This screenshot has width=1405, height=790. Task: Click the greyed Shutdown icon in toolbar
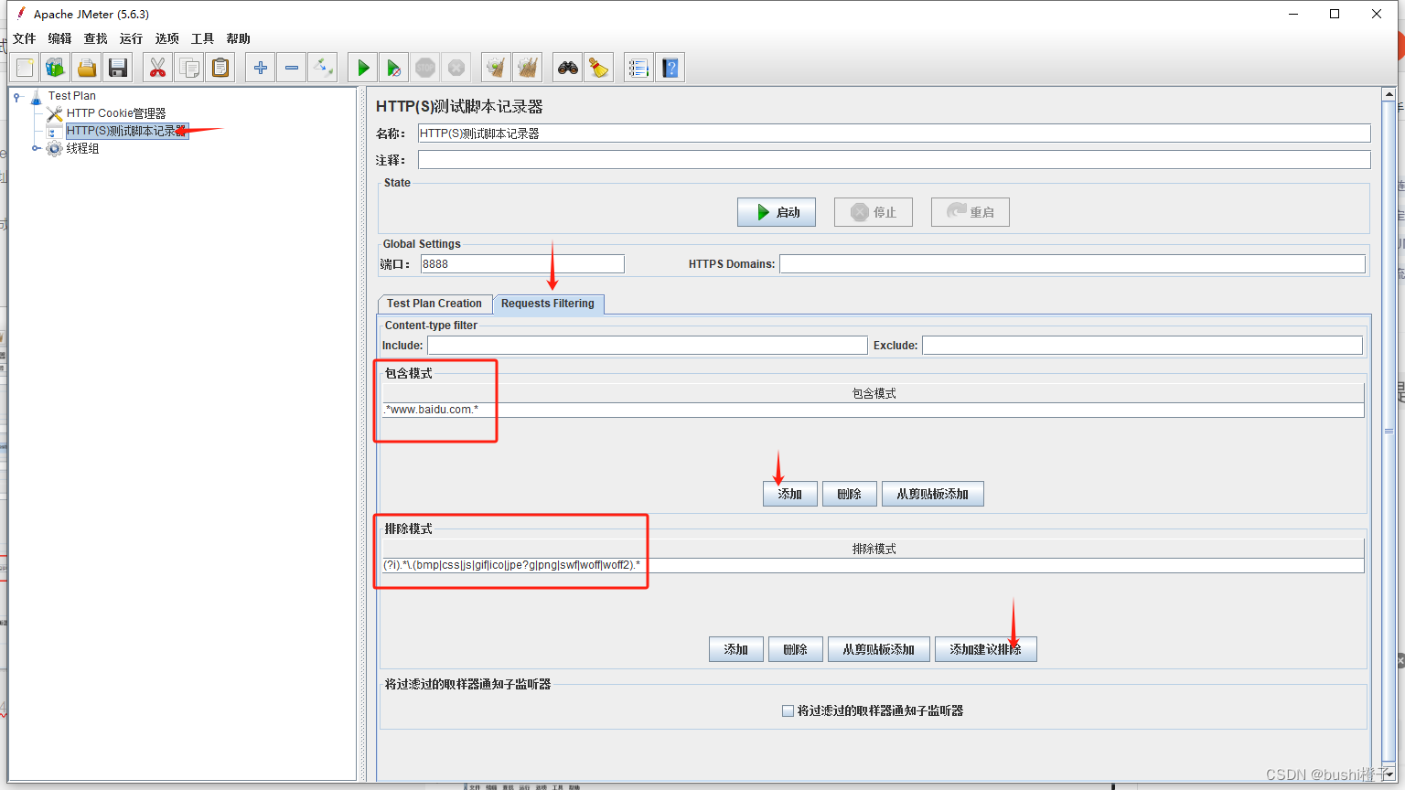tap(456, 68)
